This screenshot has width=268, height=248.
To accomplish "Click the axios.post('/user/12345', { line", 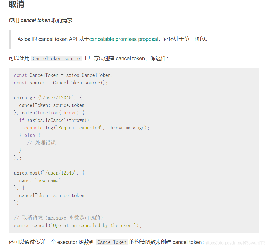I will tap(49, 173).
